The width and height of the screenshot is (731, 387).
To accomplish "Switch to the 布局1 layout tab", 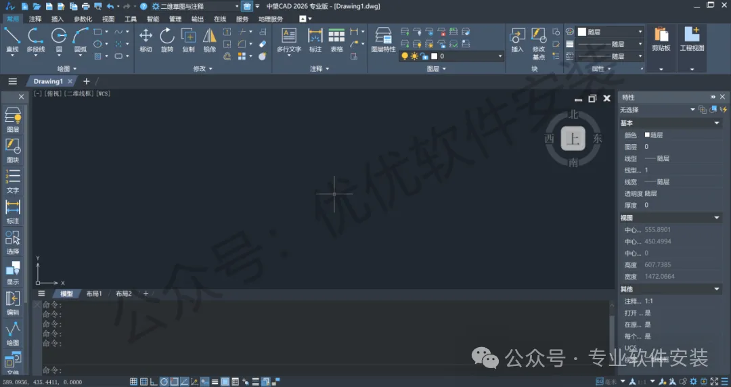I will (x=93, y=294).
